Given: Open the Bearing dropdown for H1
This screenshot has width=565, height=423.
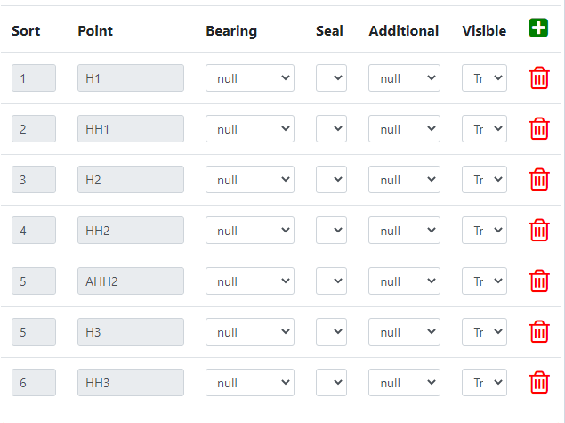Looking at the screenshot, I should point(249,78).
